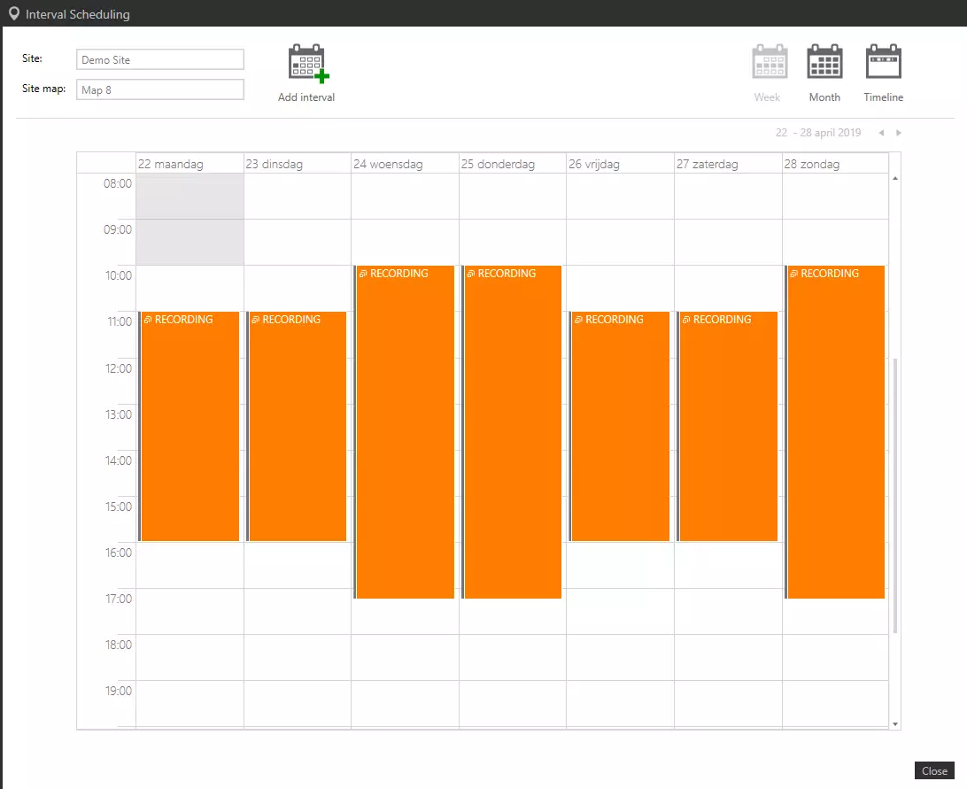Select the Week view icon
967x789 pixels.
tap(770, 62)
